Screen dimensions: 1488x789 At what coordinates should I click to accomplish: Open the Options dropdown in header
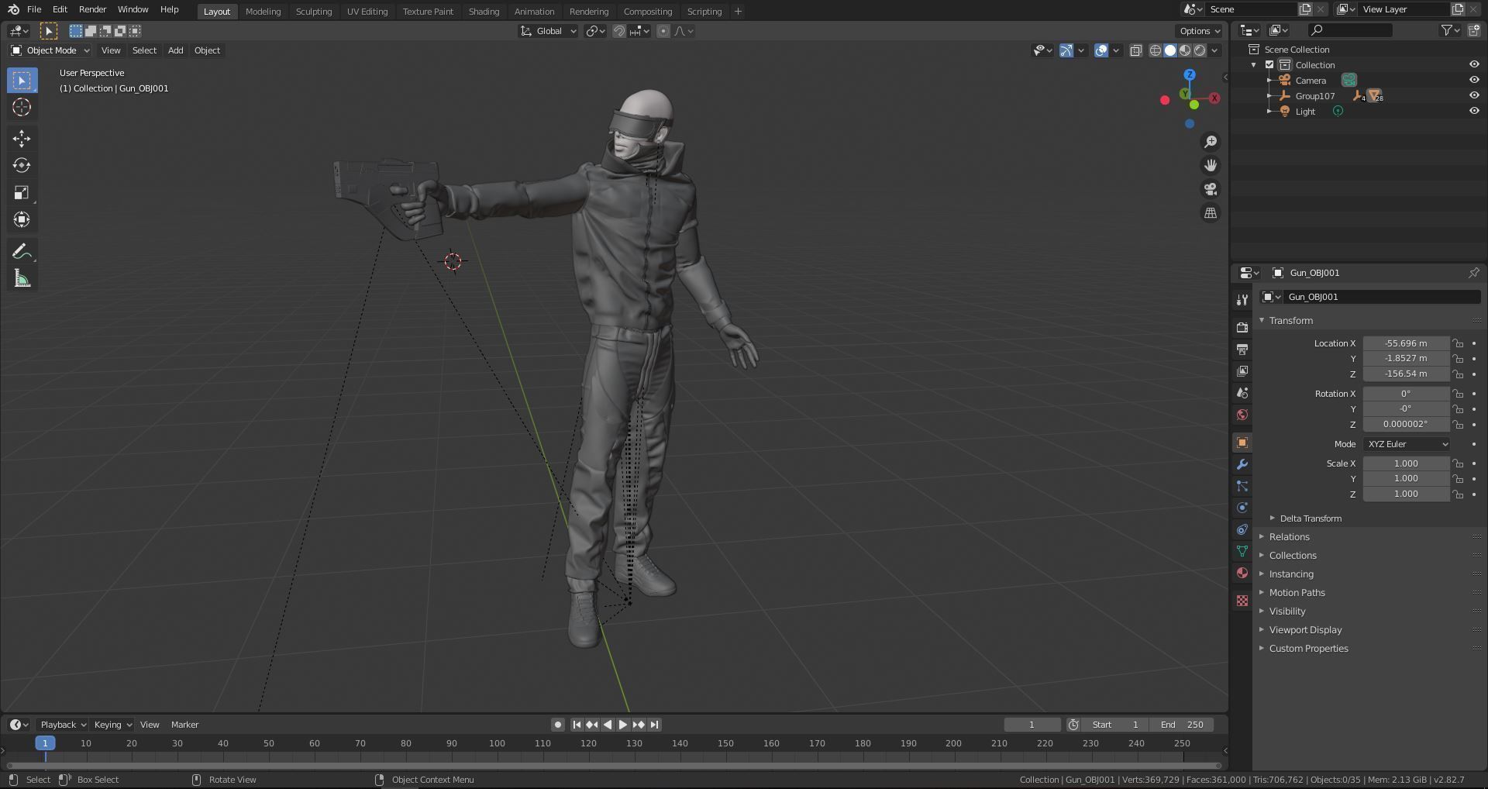pyautogui.click(x=1199, y=31)
